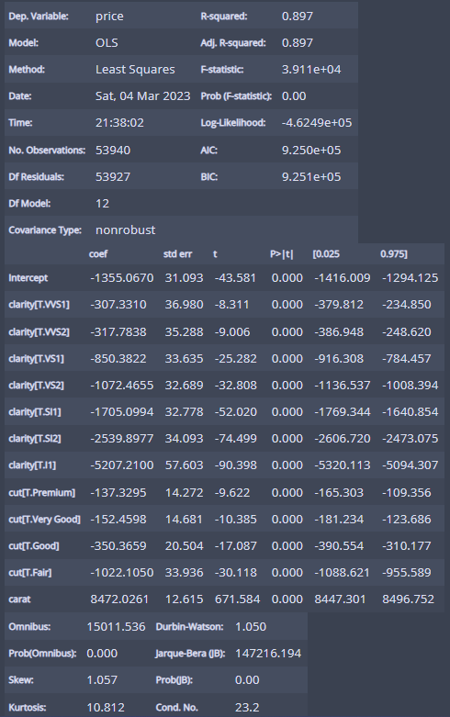The image size is (450, 717).
Task: Click the F-statistic value '3.911e+04'
Action: 311,70
